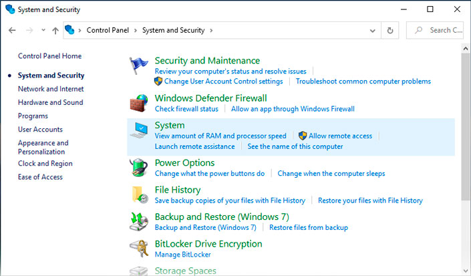Click the System computer monitor icon

click(139, 130)
